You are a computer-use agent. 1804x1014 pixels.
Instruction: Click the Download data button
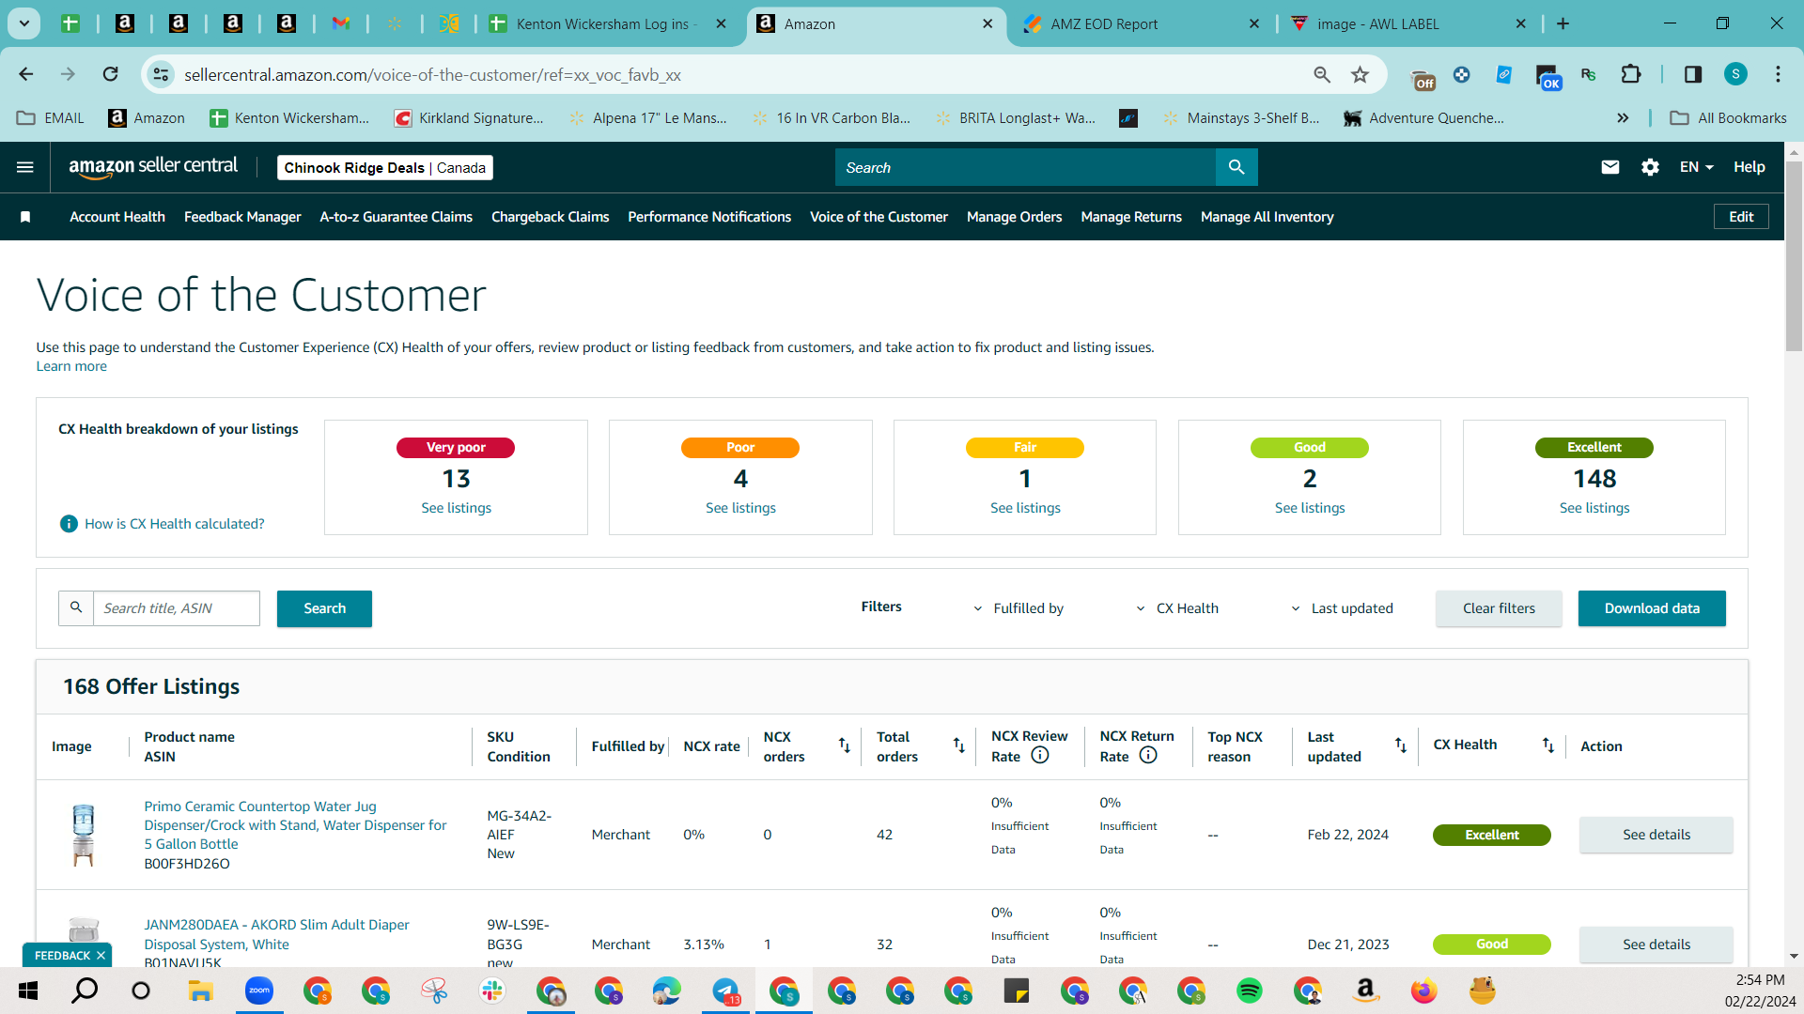pyautogui.click(x=1652, y=608)
